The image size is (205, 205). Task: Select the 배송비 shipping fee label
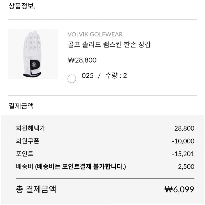click(24, 166)
